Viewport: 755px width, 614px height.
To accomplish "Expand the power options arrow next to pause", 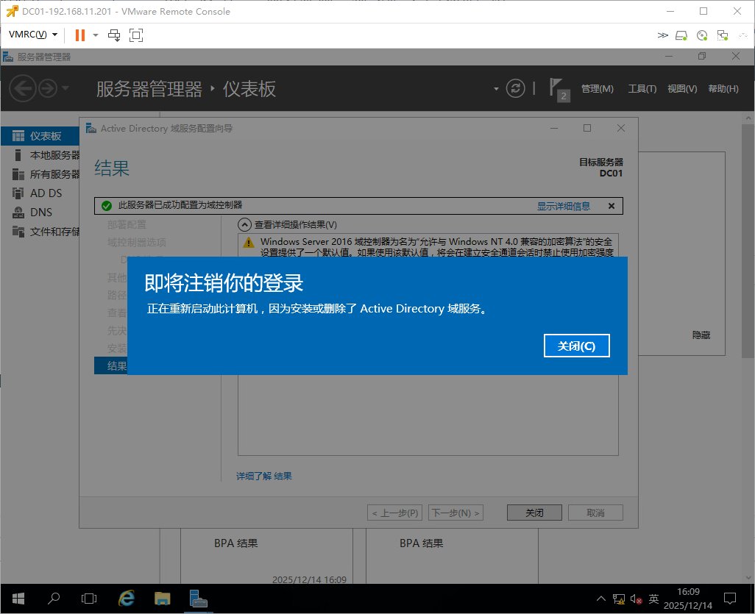I will tap(96, 35).
